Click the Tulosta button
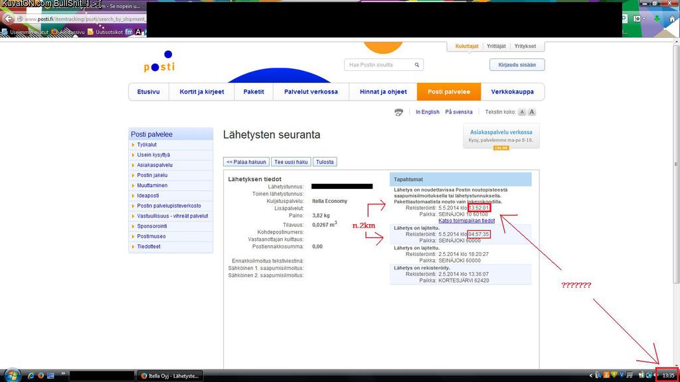Viewport: 680px width, 382px height. click(325, 162)
